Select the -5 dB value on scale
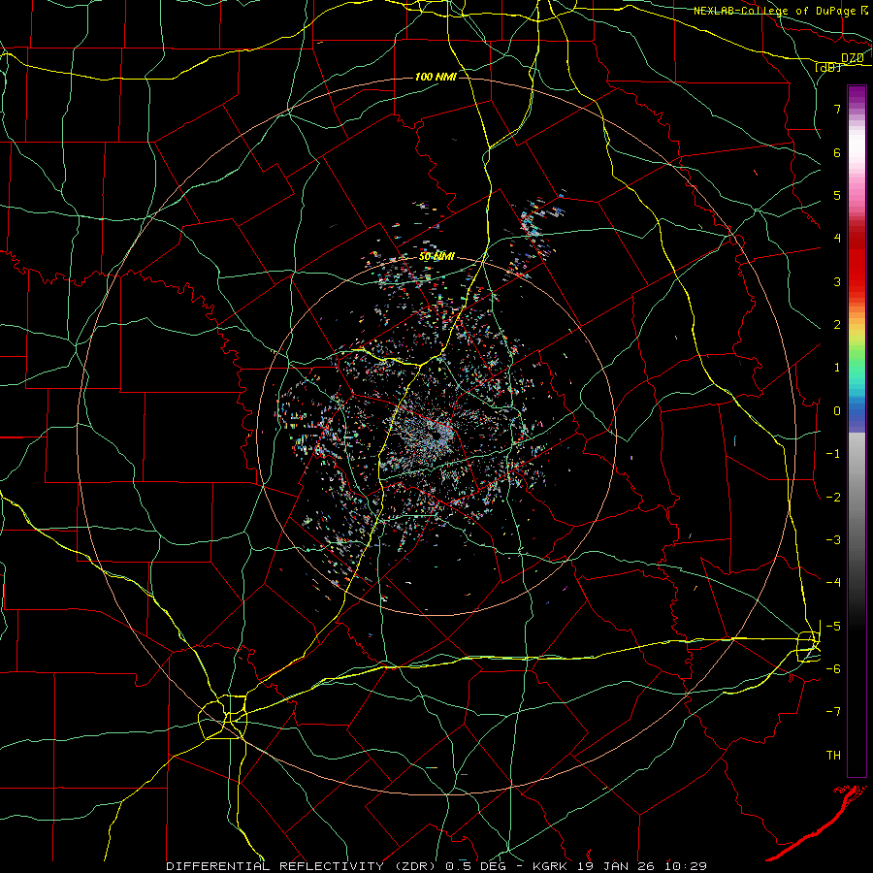 833,627
